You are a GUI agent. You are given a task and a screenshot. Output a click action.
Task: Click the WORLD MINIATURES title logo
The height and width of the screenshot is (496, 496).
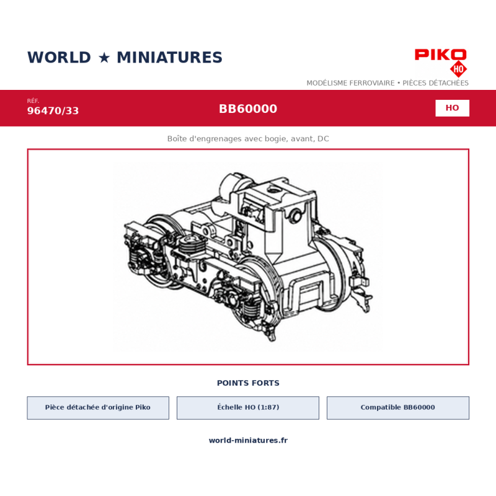click(x=125, y=58)
